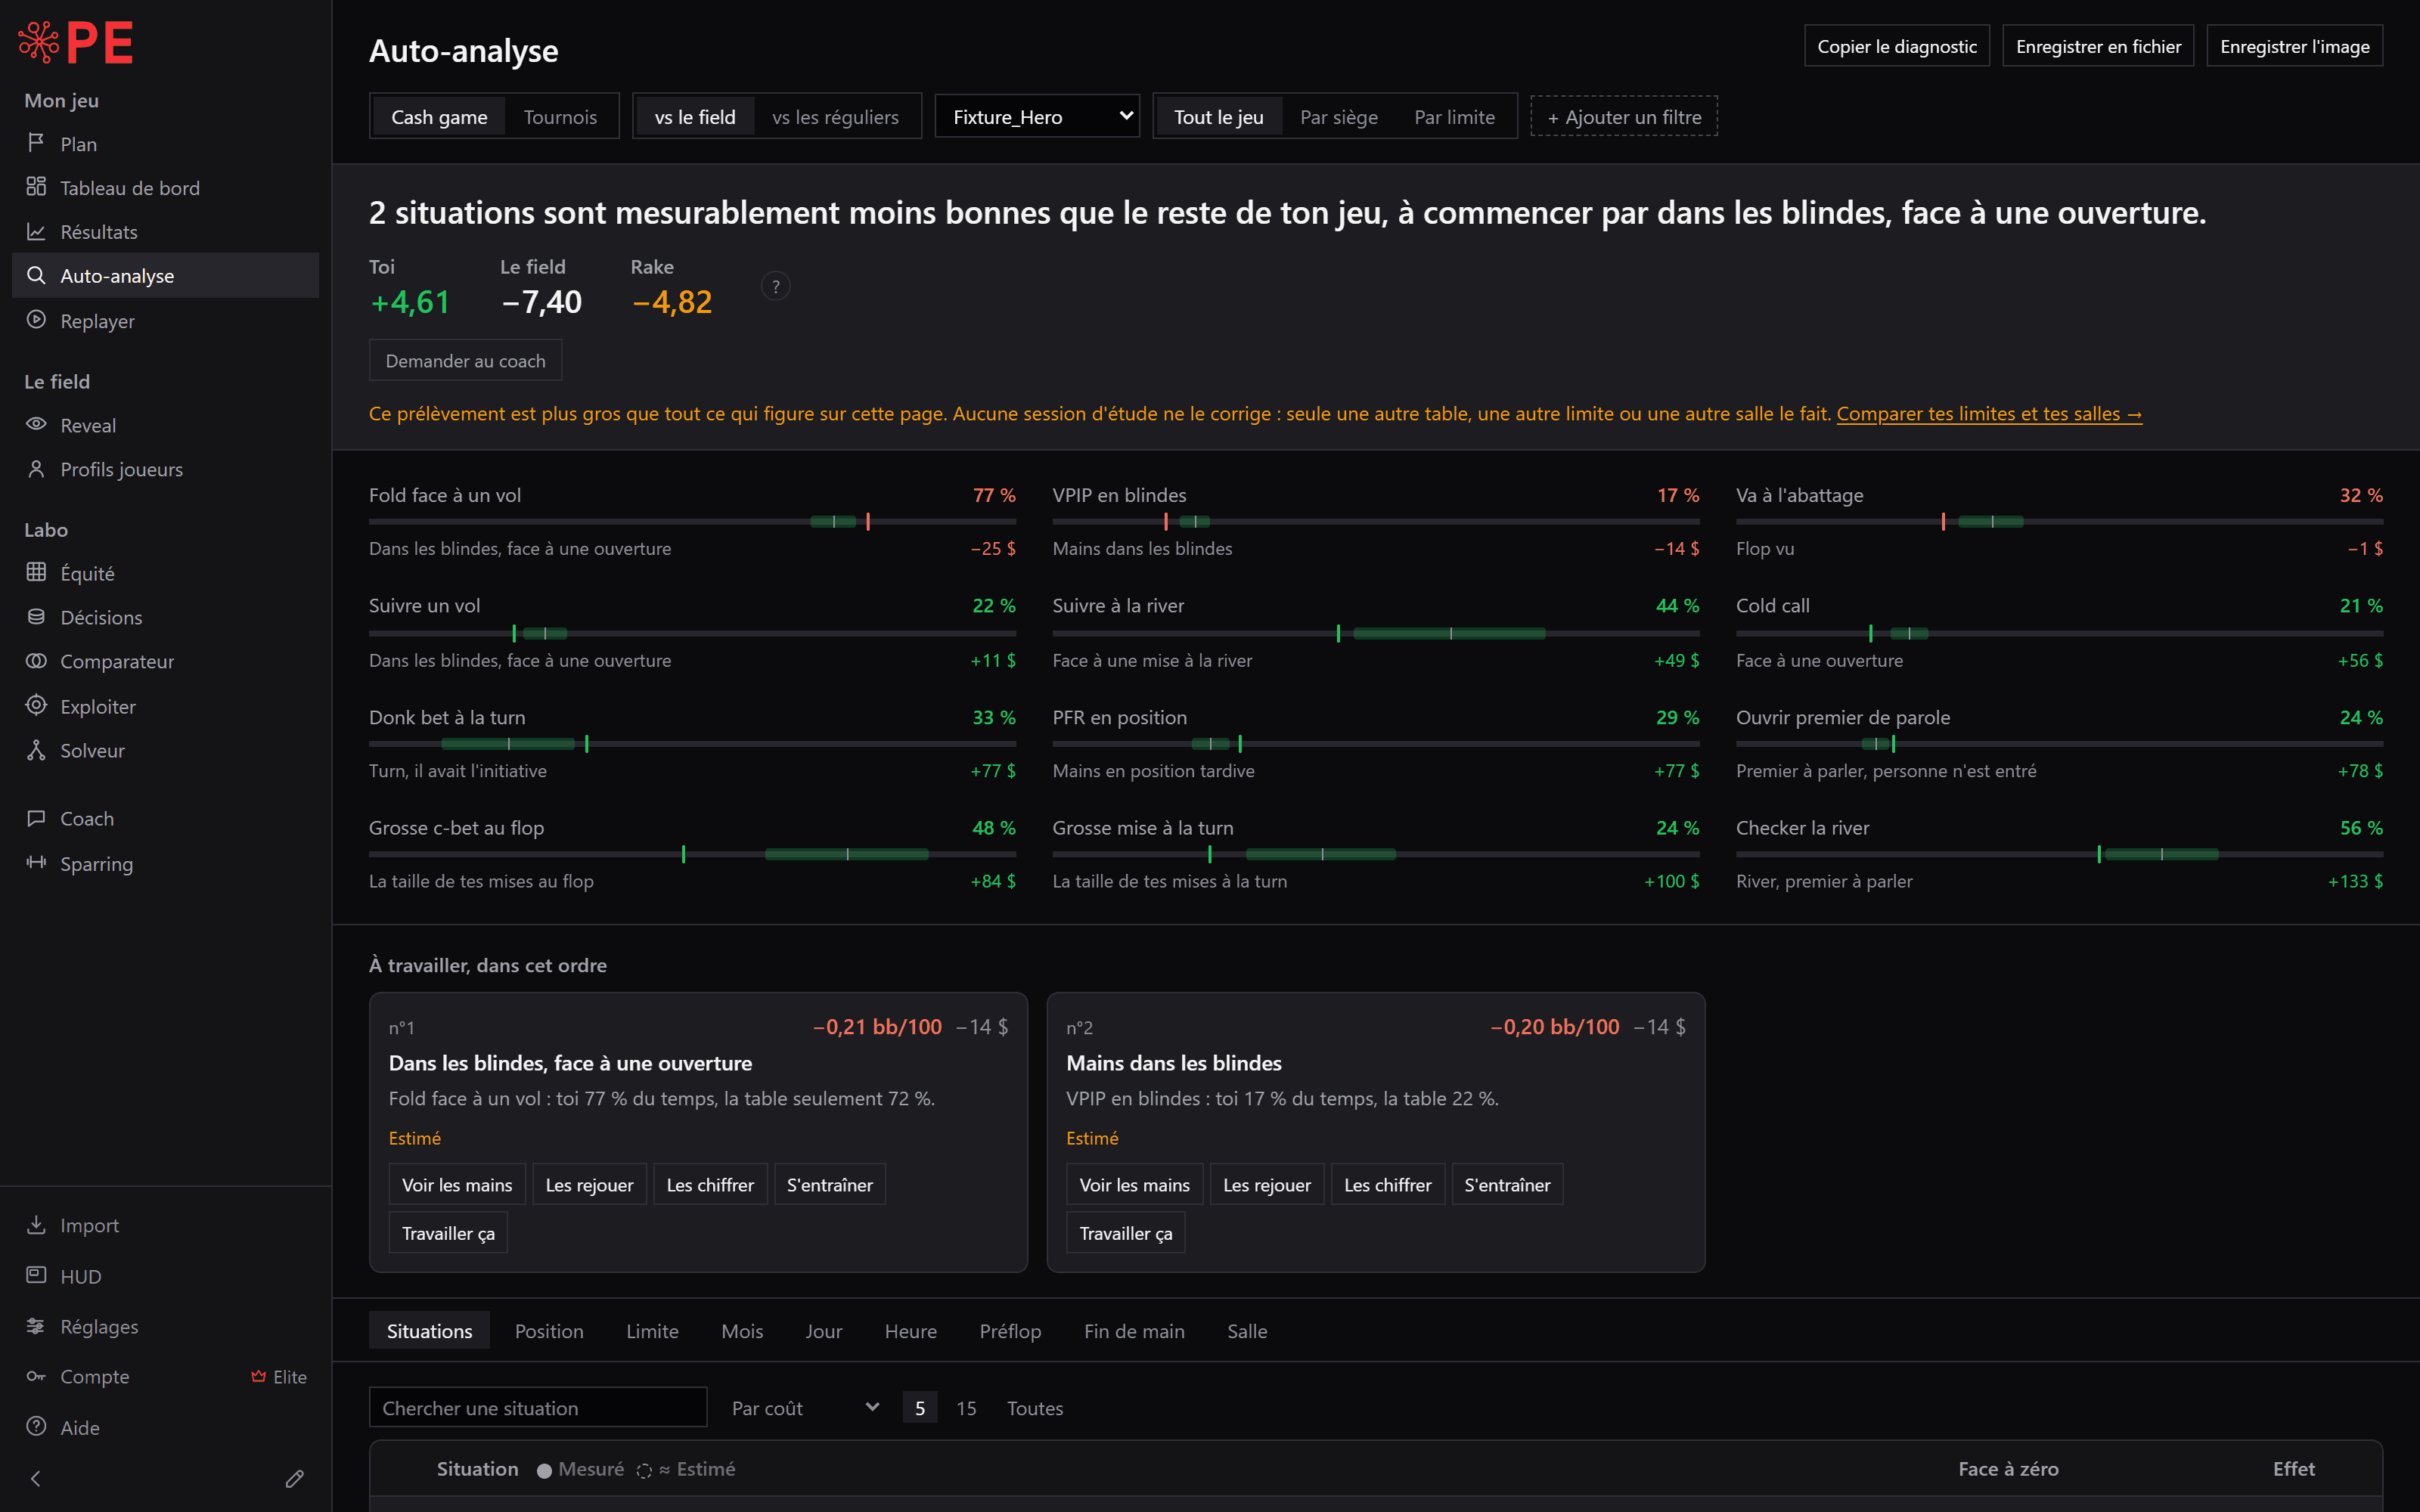This screenshot has width=2420, height=1512.
Task: Open Import download icon
Action: click(x=36, y=1224)
